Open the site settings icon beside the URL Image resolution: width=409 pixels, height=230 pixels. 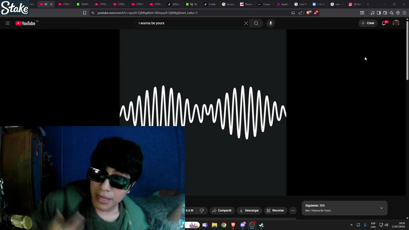click(x=93, y=13)
